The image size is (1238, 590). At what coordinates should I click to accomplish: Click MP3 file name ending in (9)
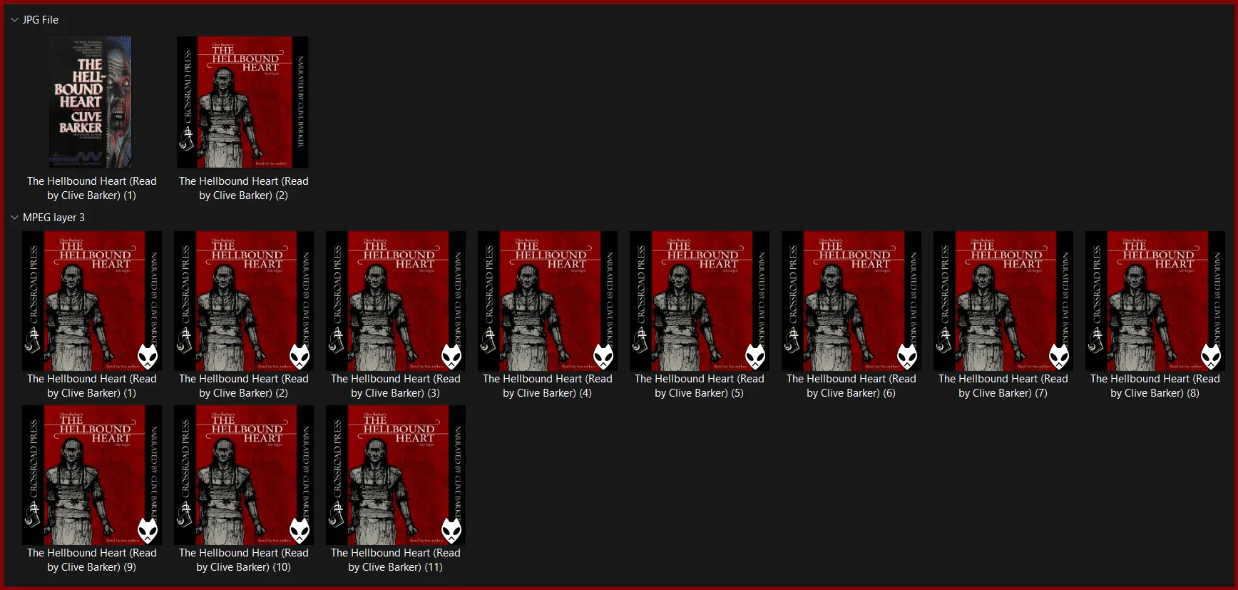pyautogui.click(x=92, y=560)
